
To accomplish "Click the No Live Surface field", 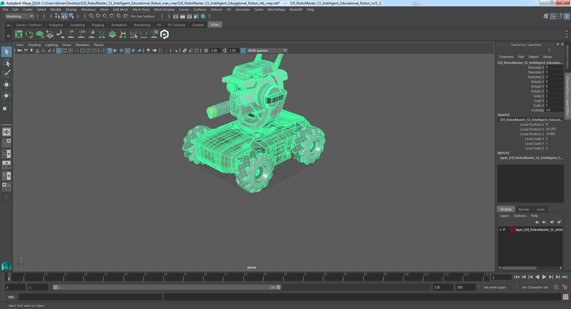I will 144,16.
